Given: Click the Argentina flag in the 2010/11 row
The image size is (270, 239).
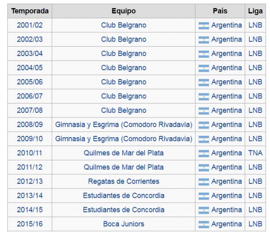Looking at the screenshot, I should (x=204, y=153).
